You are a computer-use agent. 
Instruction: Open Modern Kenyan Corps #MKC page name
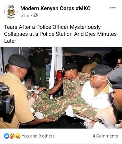point(55,8)
